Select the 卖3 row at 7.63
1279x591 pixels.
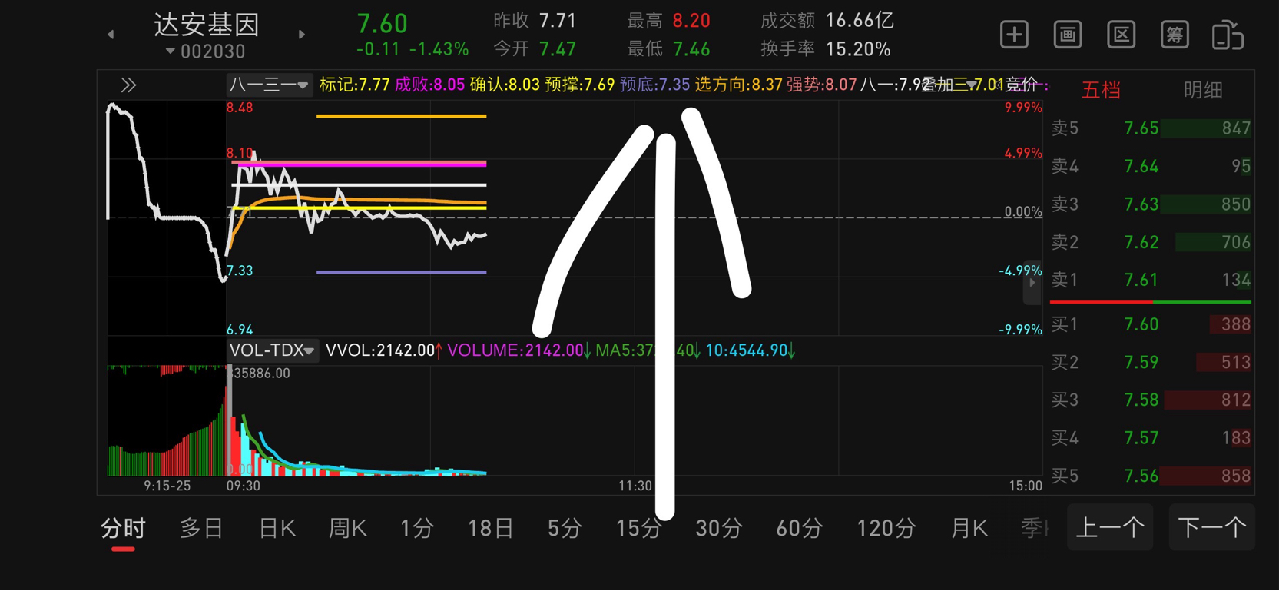click(x=1151, y=204)
